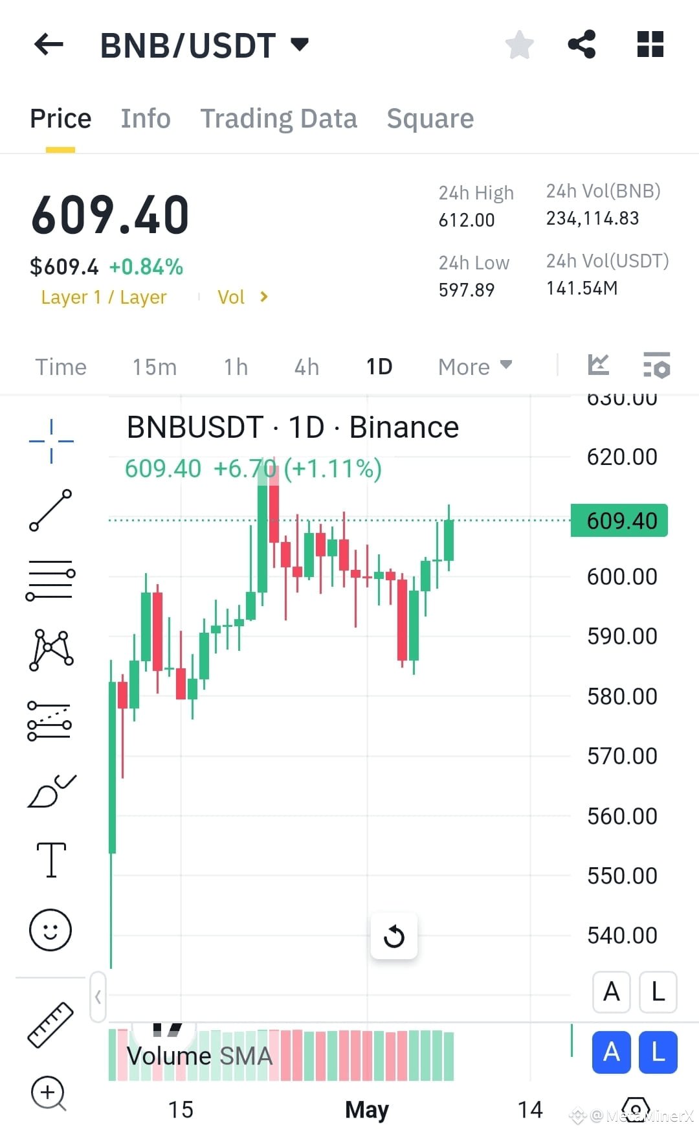
Task: Select the horizontal lines Fibonacci tool
Action: pyautogui.click(x=50, y=580)
